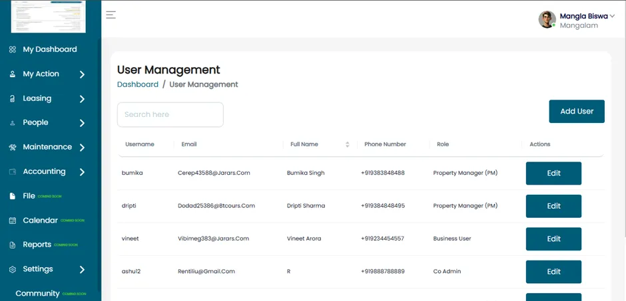Click the Settings gear icon
Image resolution: width=626 pixels, height=301 pixels.
pos(13,270)
